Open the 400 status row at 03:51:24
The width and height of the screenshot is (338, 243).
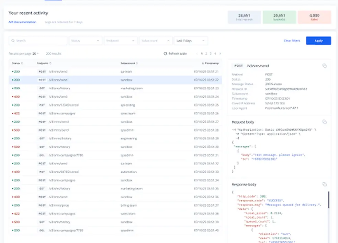pyautogui.click(x=115, y=97)
